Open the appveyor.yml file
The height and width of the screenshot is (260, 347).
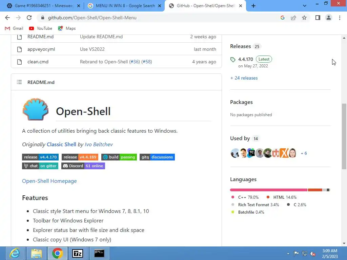click(x=41, y=49)
